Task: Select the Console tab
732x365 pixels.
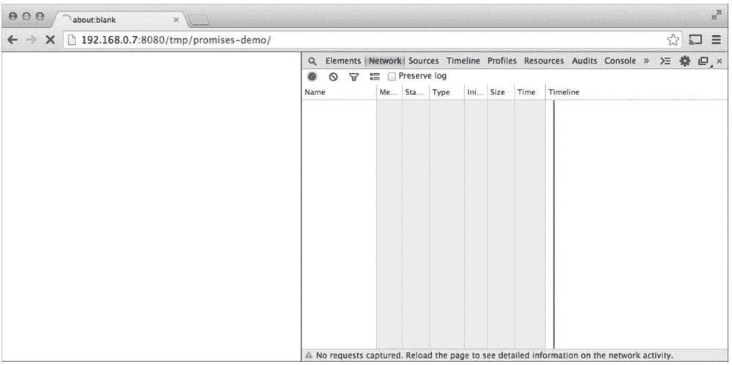Action: [x=620, y=61]
